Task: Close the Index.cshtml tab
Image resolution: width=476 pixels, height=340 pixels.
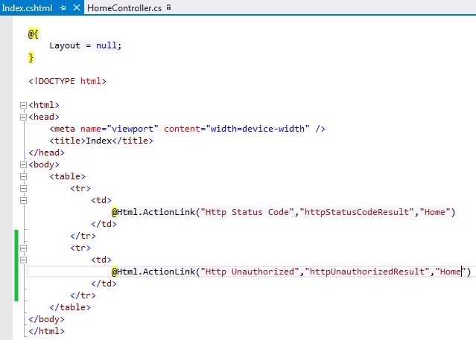Action: (x=77, y=7)
